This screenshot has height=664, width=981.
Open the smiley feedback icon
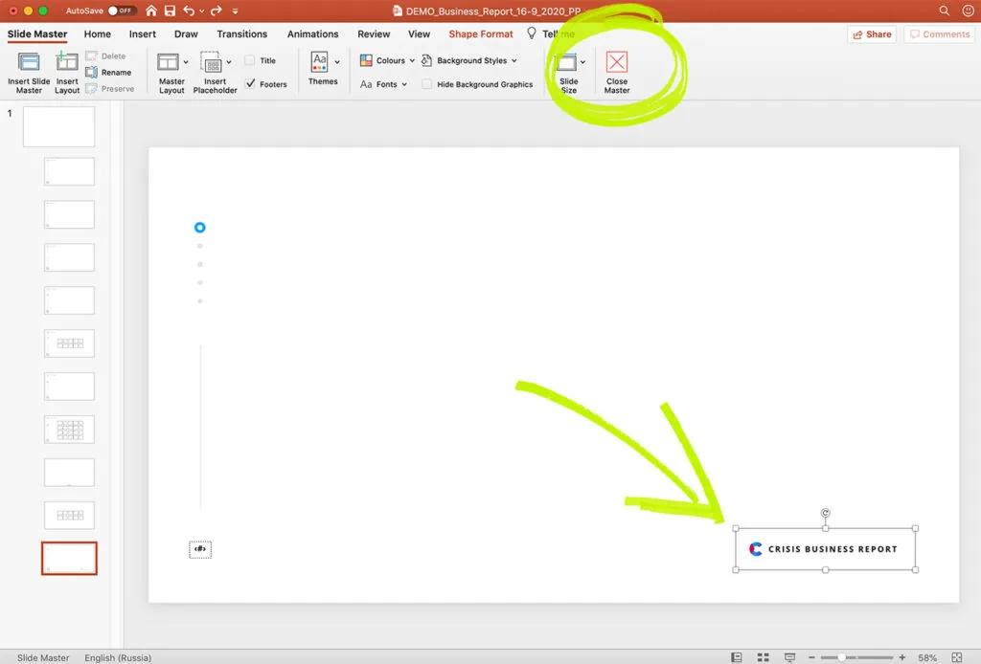(968, 11)
